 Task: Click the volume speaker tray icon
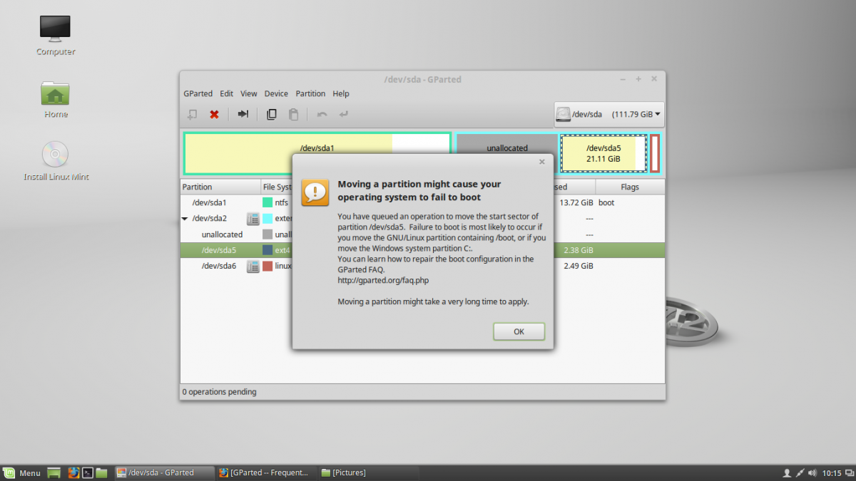point(813,472)
